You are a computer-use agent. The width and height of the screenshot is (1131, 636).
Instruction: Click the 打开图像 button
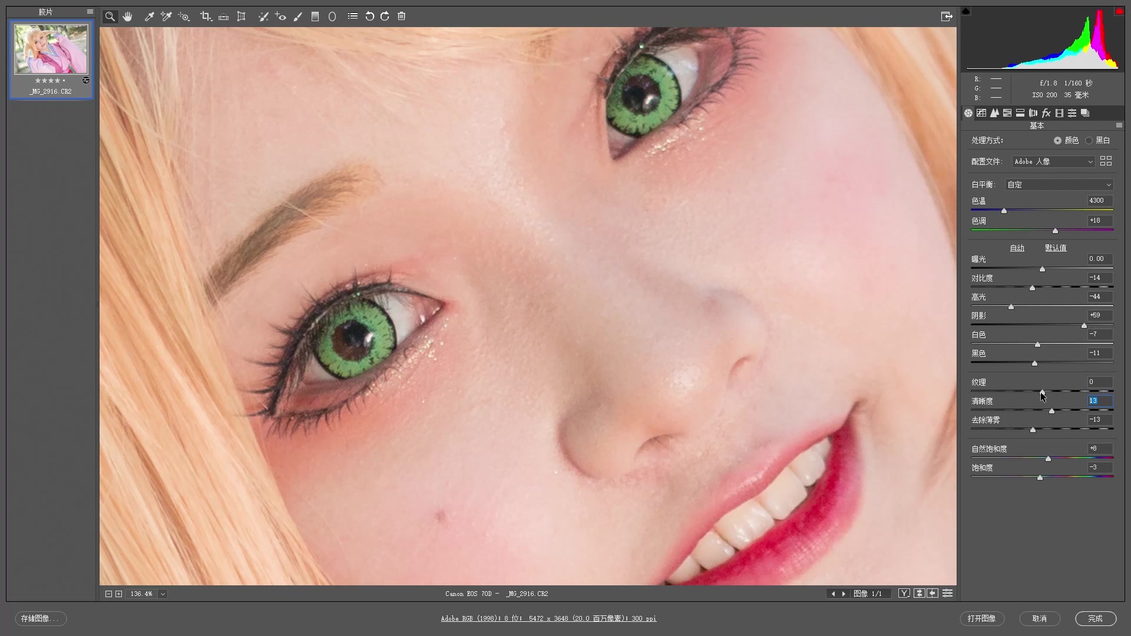[x=981, y=618]
